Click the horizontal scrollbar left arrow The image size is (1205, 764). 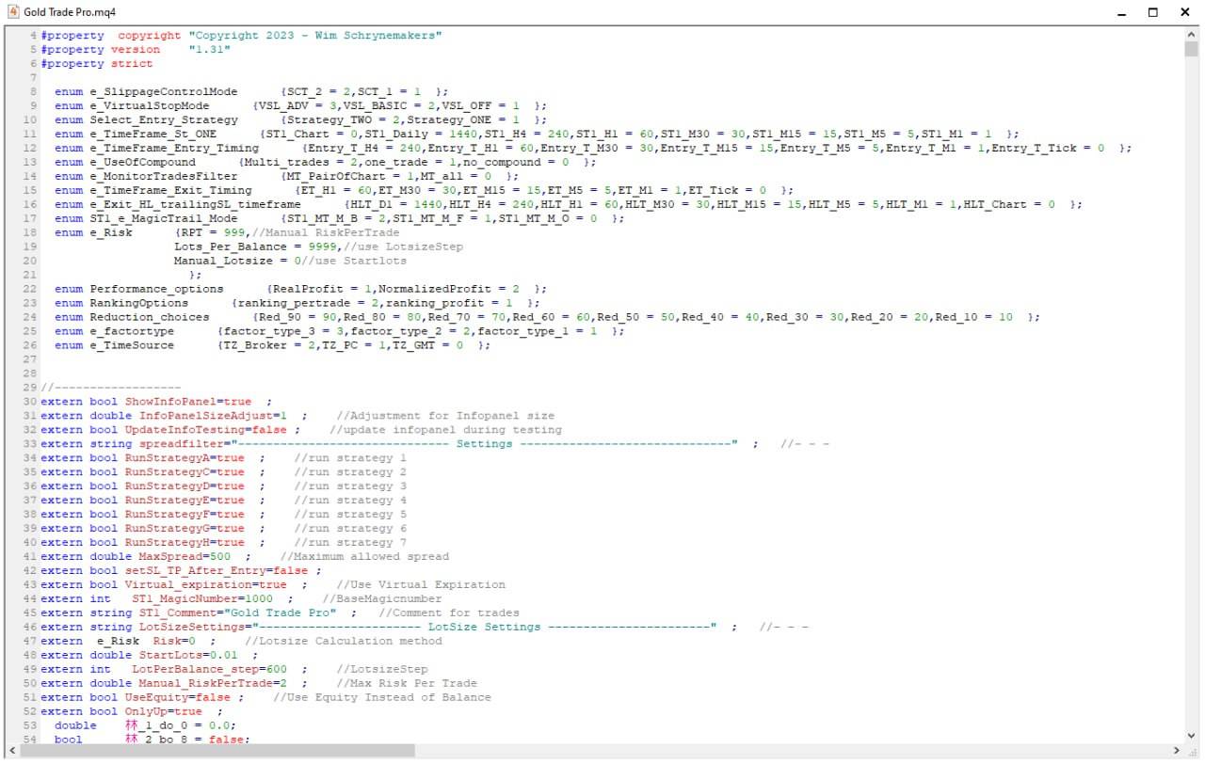[x=11, y=751]
